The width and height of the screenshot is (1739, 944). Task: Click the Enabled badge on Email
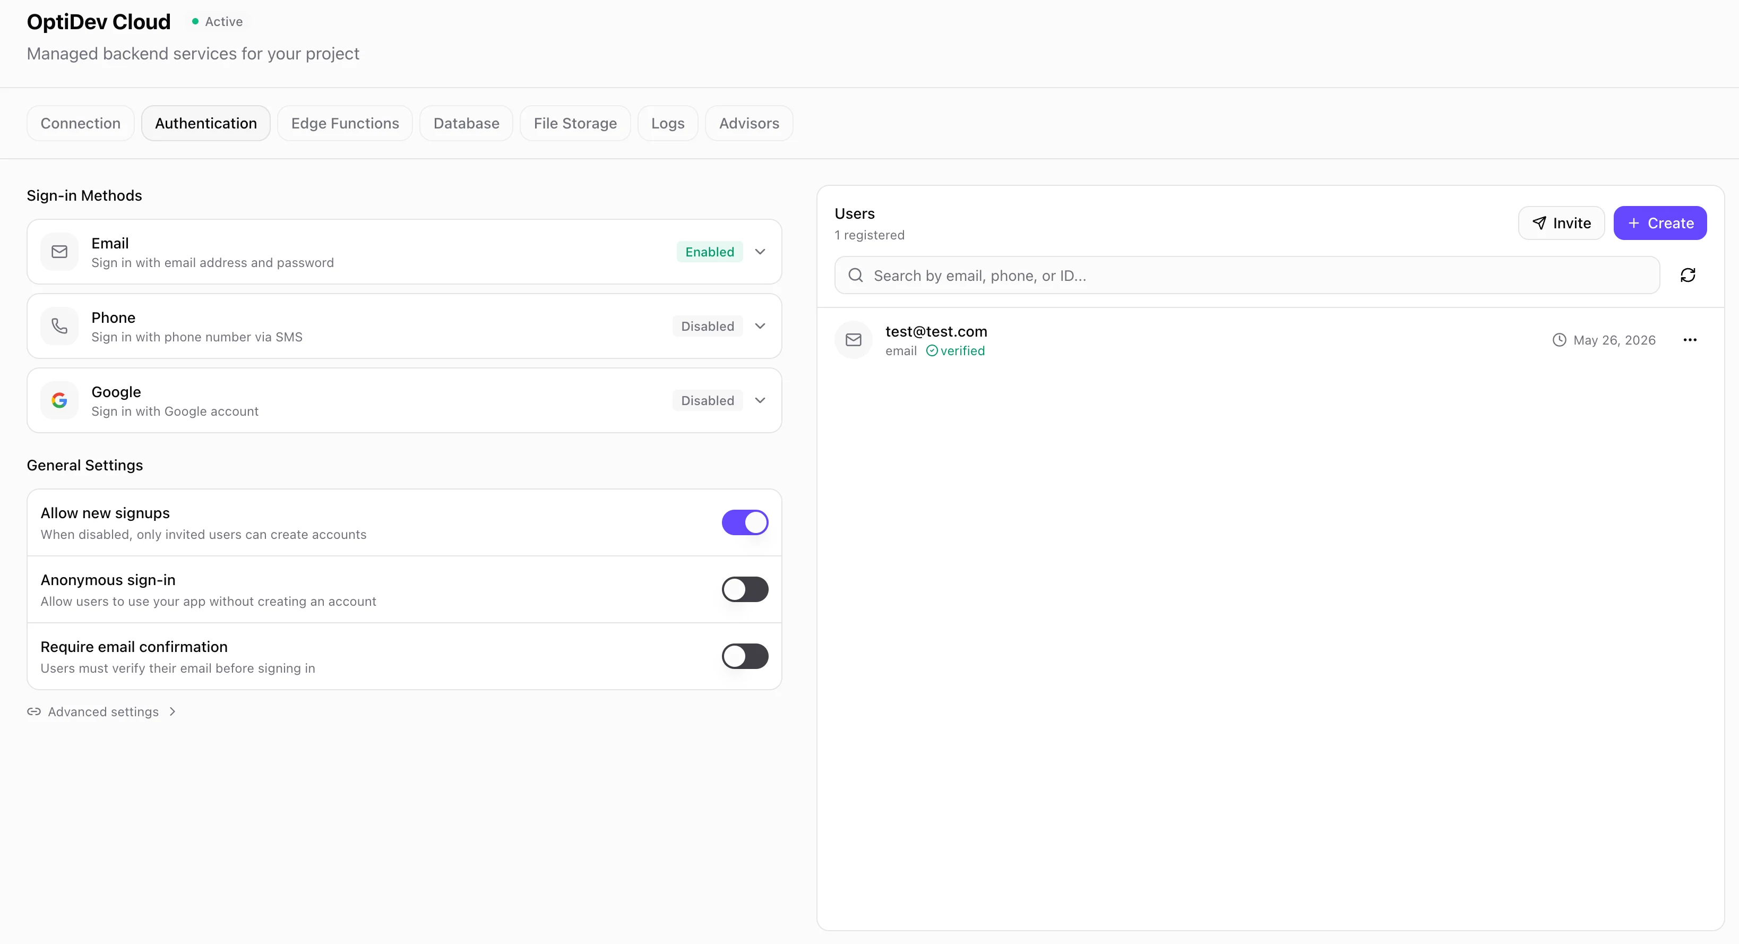point(710,252)
